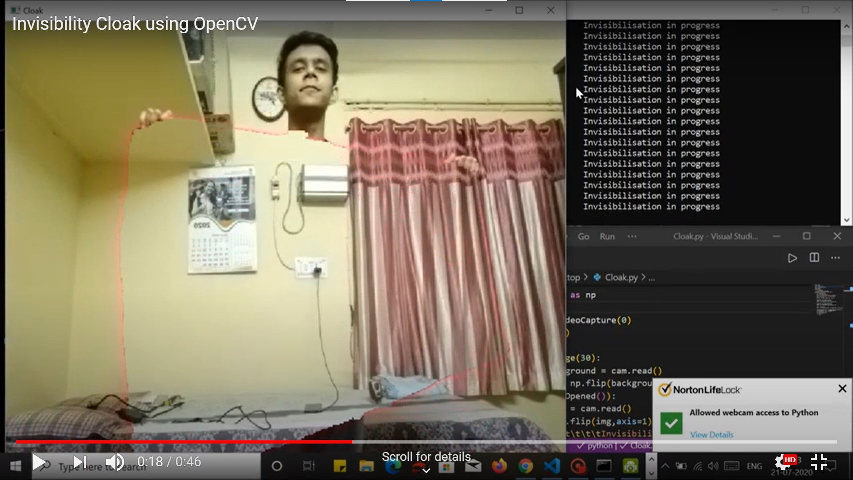Open Sticky Notes from the taskbar

340,466
